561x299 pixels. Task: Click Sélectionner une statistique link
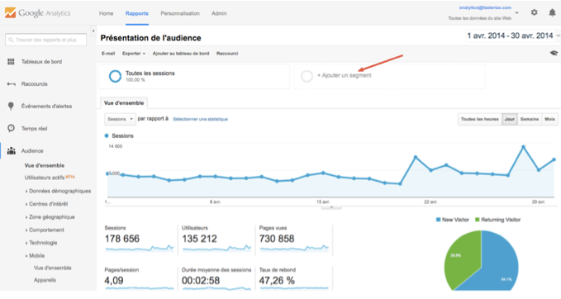200,119
